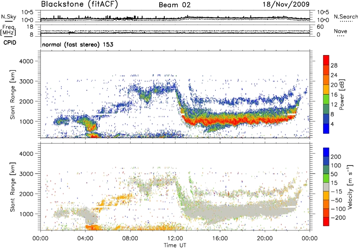Click the 'Power [dB]' color bar title
Viewport: 358px width, 248px height.
[x=342, y=94]
